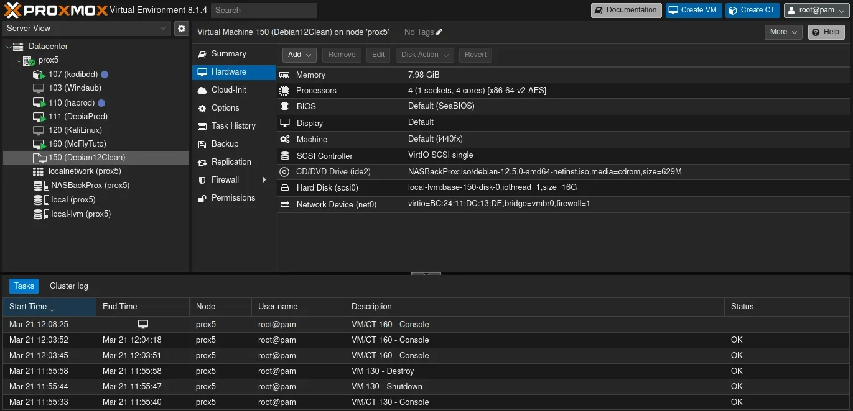Expand the Firewall submenu arrow
Screen dimensions: 853x411
pyautogui.click(x=264, y=180)
